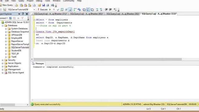
Task: Start debugging with the green arrow
Action: (50, 10)
